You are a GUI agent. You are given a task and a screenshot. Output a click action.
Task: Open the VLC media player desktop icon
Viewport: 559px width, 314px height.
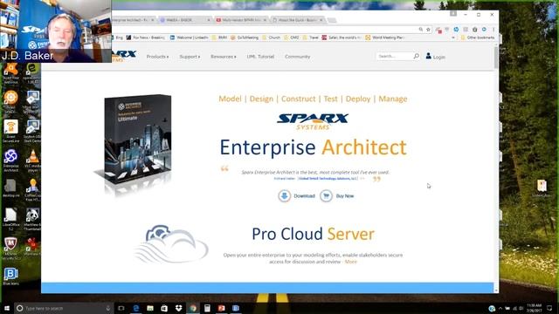pyautogui.click(x=32, y=160)
